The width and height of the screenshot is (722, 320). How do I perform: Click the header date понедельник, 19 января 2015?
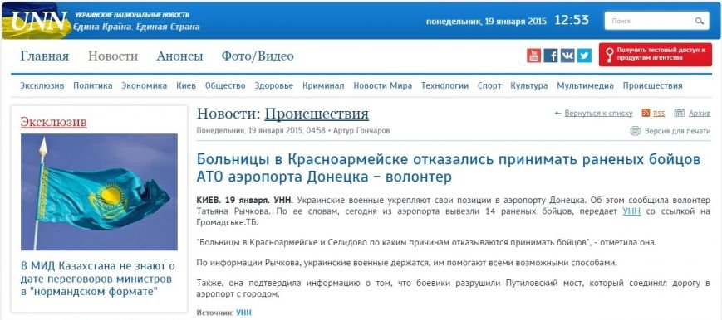[486, 22]
